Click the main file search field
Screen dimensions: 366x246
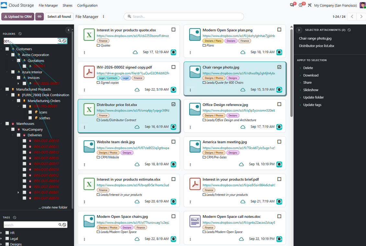click(x=184, y=17)
